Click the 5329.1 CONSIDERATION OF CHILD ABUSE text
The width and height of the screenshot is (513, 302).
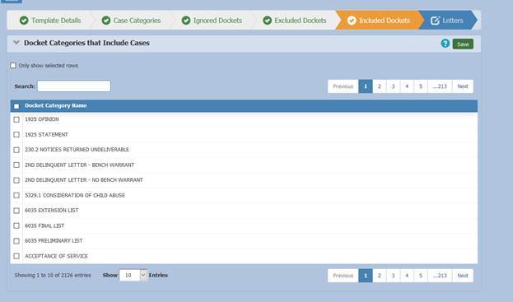click(x=75, y=196)
